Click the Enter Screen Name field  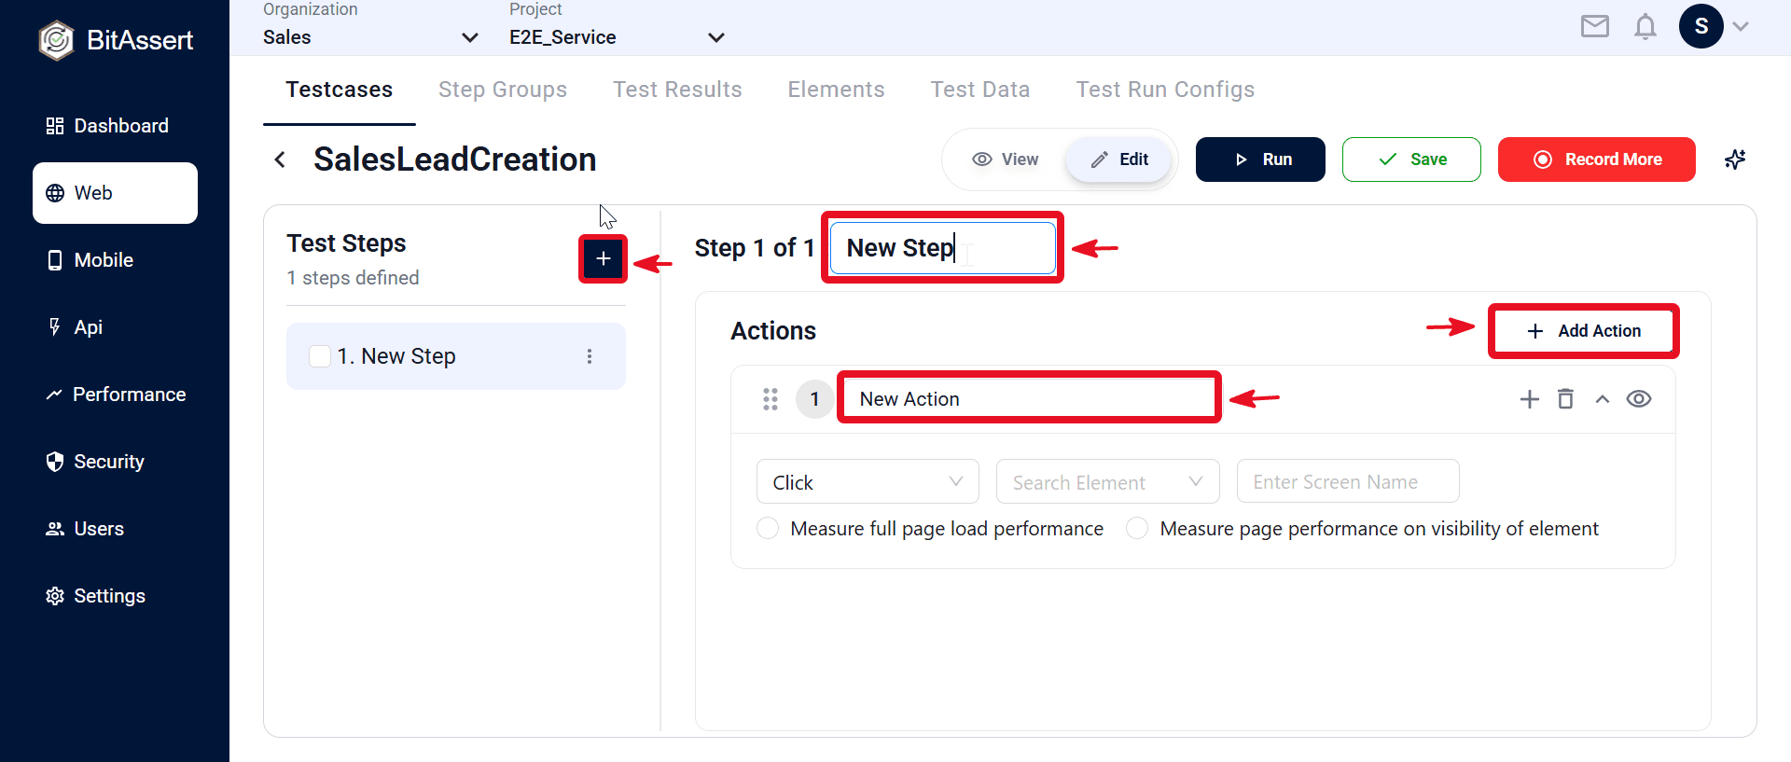(1348, 482)
